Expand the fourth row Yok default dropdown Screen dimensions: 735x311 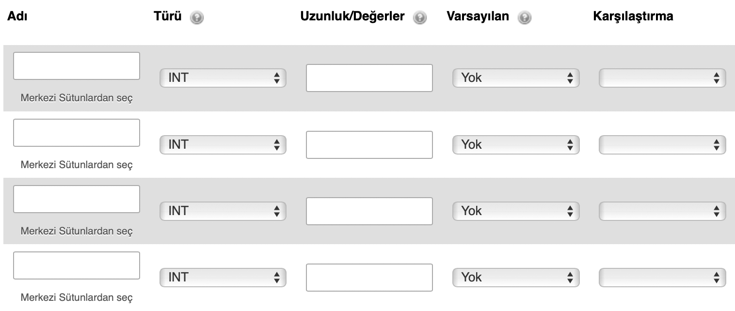pos(515,277)
